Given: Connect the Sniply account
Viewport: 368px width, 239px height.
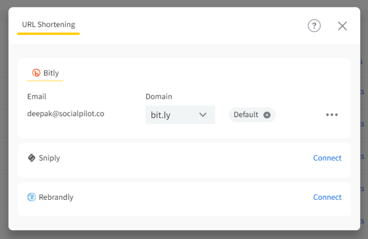Looking at the screenshot, I should click(327, 158).
